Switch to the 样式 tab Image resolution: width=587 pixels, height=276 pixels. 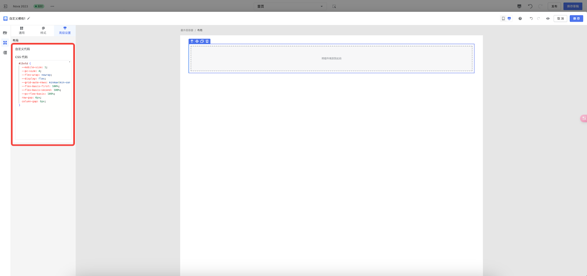pyautogui.click(x=43, y=30)
